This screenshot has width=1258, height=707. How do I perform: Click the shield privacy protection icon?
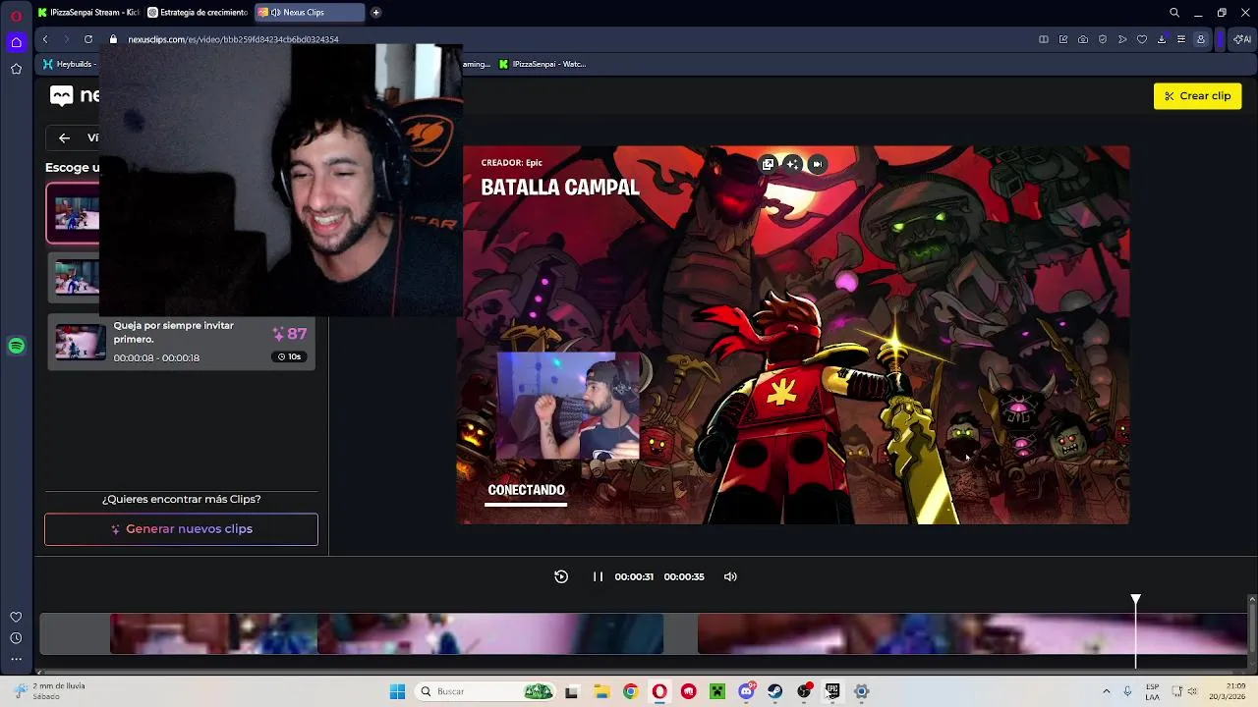(1103, 39)
